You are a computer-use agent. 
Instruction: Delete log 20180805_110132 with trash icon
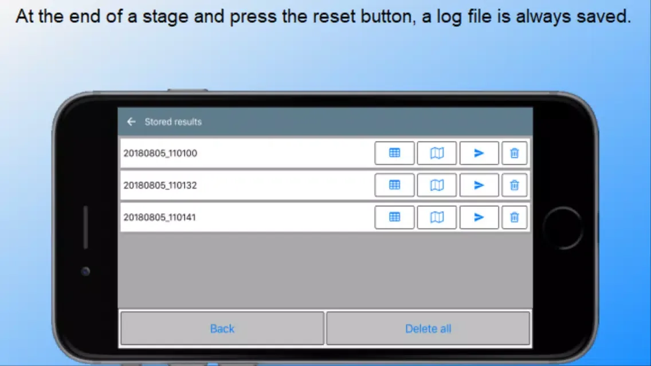(x=515, y=185)
